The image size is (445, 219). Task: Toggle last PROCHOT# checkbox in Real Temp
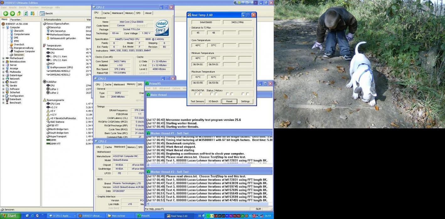[x=248, y=94]
